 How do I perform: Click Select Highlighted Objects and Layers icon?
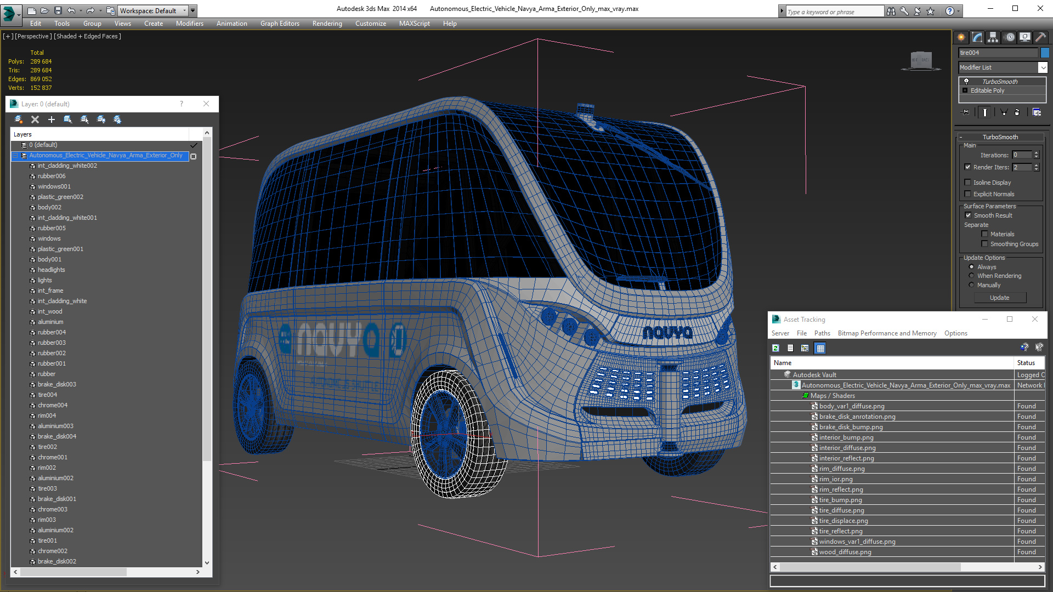68,119
